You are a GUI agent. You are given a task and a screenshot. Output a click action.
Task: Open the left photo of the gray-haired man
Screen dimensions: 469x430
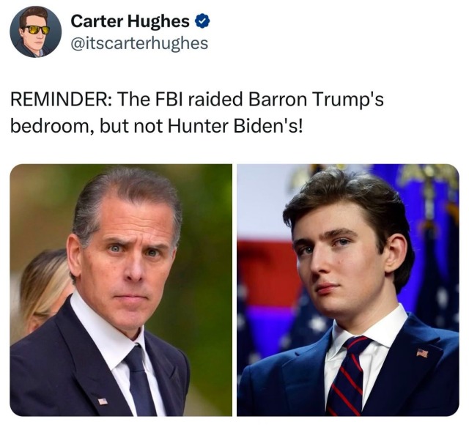click(121, 290)
